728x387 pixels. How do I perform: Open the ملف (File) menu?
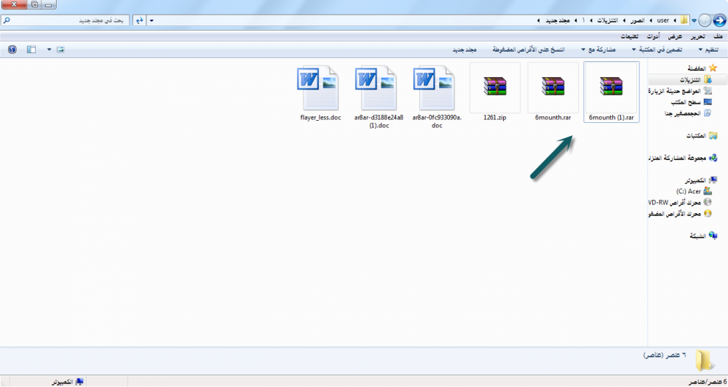coord(719,36)
